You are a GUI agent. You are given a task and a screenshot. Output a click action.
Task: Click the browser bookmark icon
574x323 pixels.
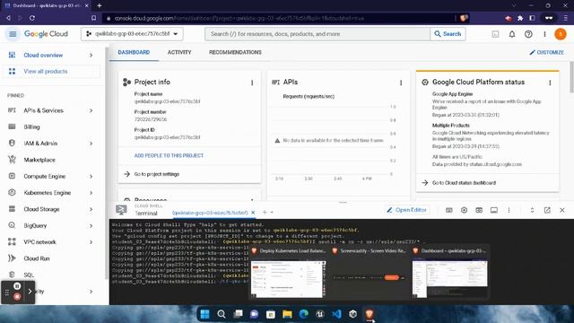93,18
